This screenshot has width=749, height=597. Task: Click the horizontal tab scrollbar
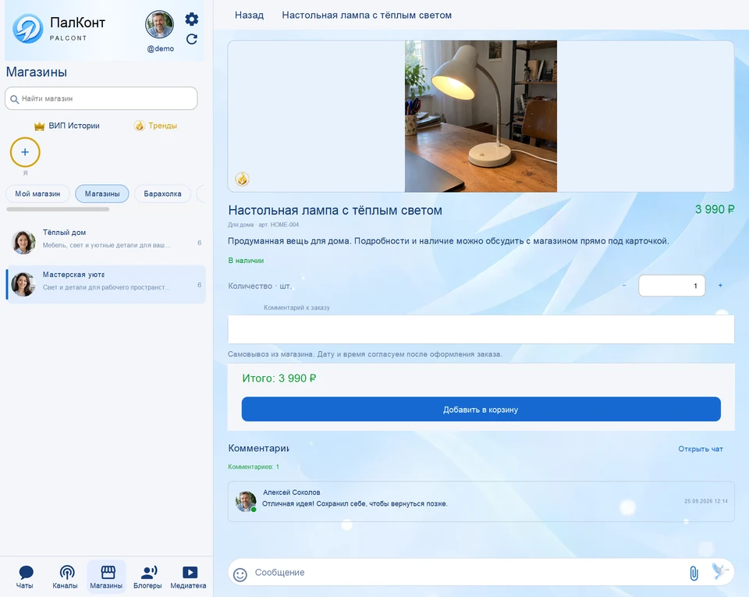point(58,209)
